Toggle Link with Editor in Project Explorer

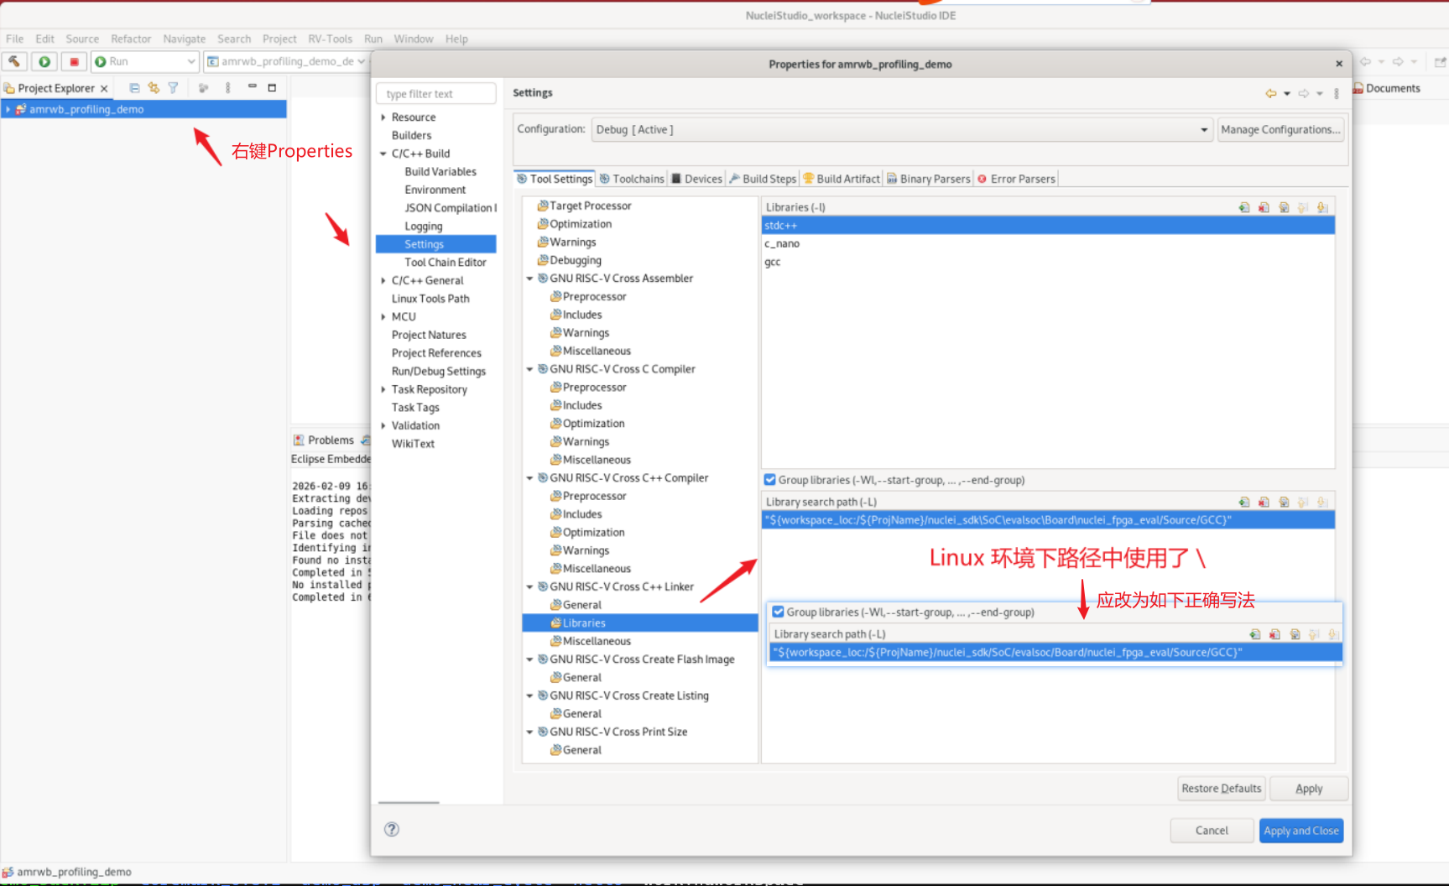tap(154, 88)
